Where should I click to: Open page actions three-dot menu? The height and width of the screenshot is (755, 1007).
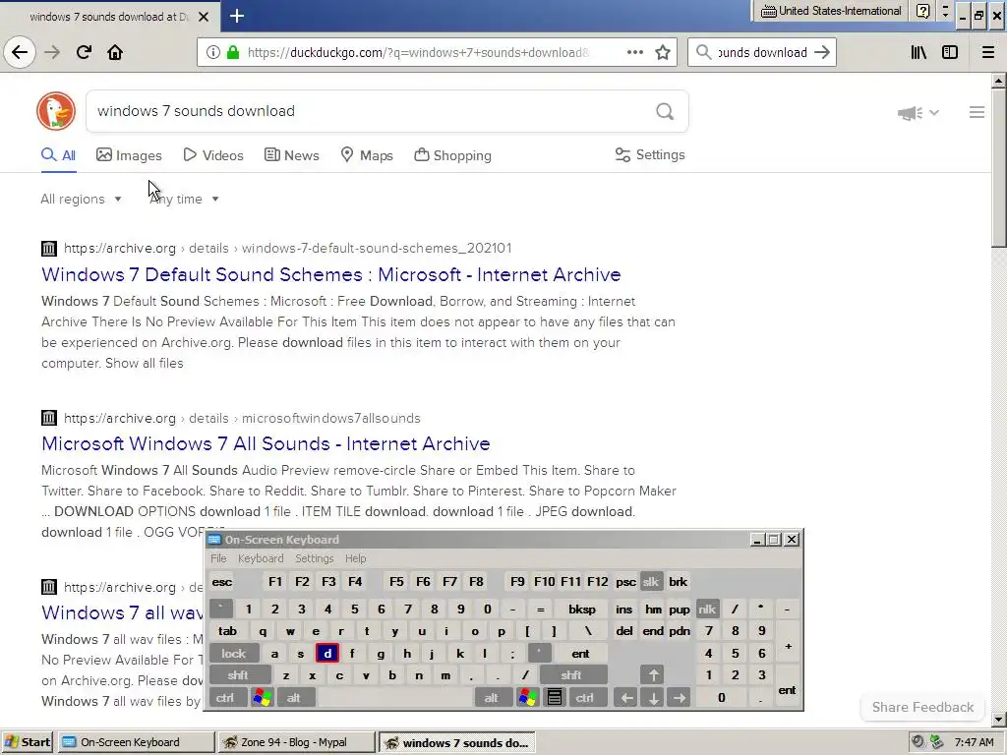point(634,53)
